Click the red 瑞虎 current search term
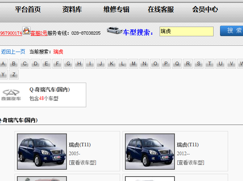Screen dimensions: 243x181 (x=58, y=52)
